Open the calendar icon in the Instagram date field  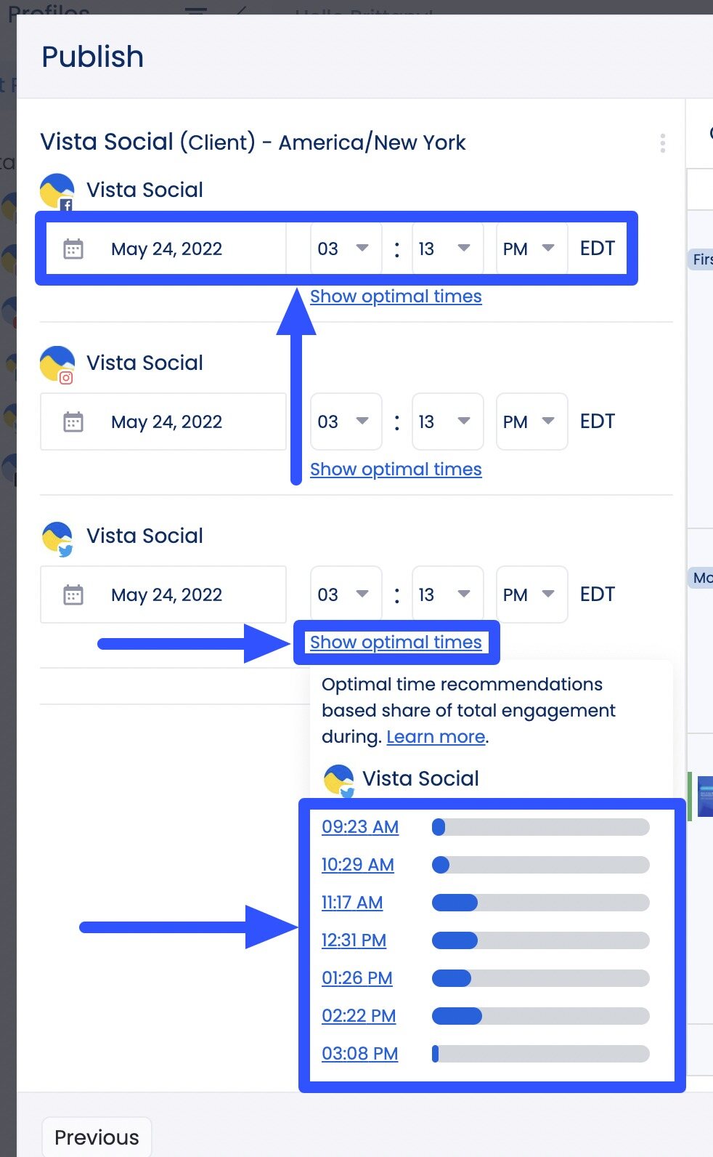72,422
